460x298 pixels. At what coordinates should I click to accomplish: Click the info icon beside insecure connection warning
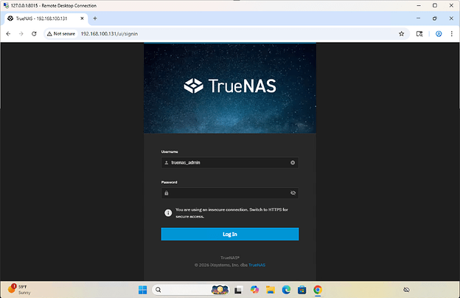coord(168,213)
